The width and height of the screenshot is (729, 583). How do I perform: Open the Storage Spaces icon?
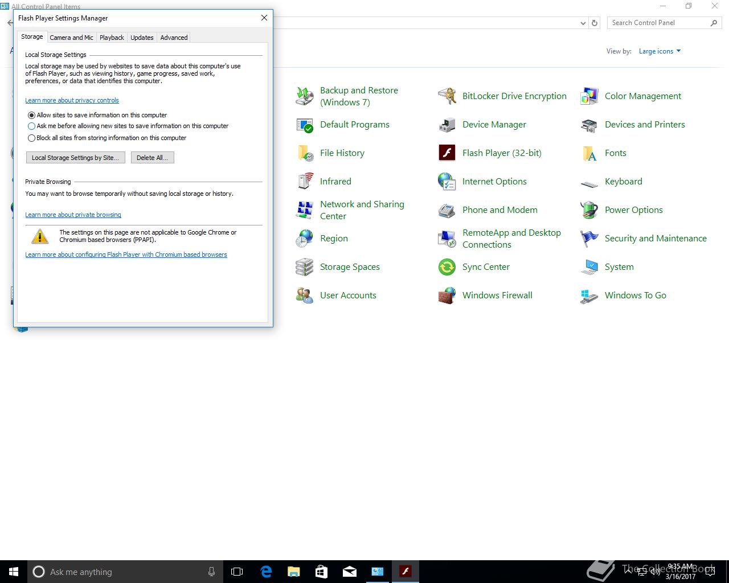coord(305,267)
